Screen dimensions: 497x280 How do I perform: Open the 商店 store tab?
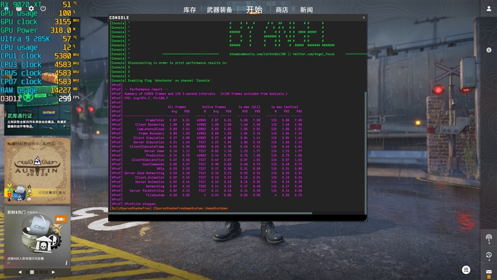(x=282, y=10)
